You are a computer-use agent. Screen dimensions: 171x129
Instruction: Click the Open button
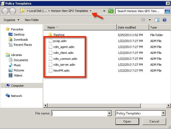(x=127, y=121)
